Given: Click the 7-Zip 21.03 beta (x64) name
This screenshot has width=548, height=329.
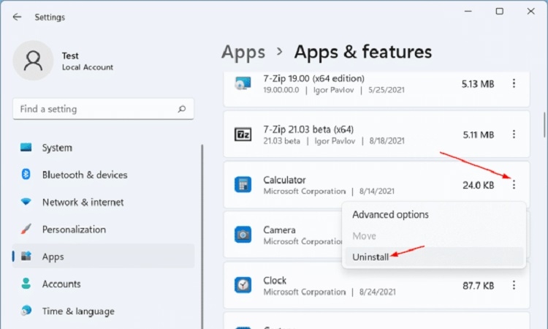Looking at the screenshot, I should 308,129.
